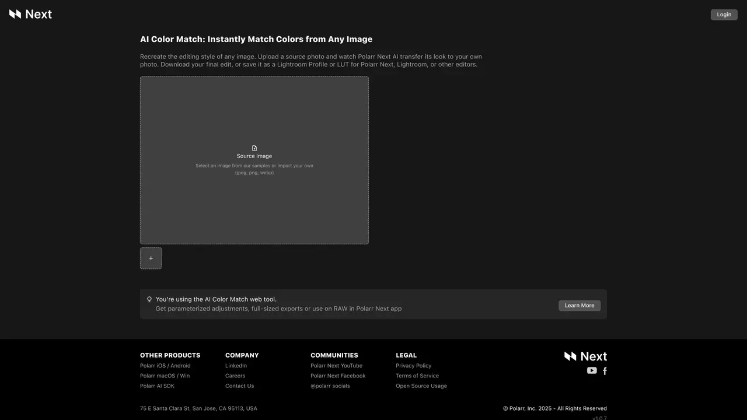Viewport: 747px width, 420px height.
Task: Click the lightbulb tip icon
Action: coord(149,299)
